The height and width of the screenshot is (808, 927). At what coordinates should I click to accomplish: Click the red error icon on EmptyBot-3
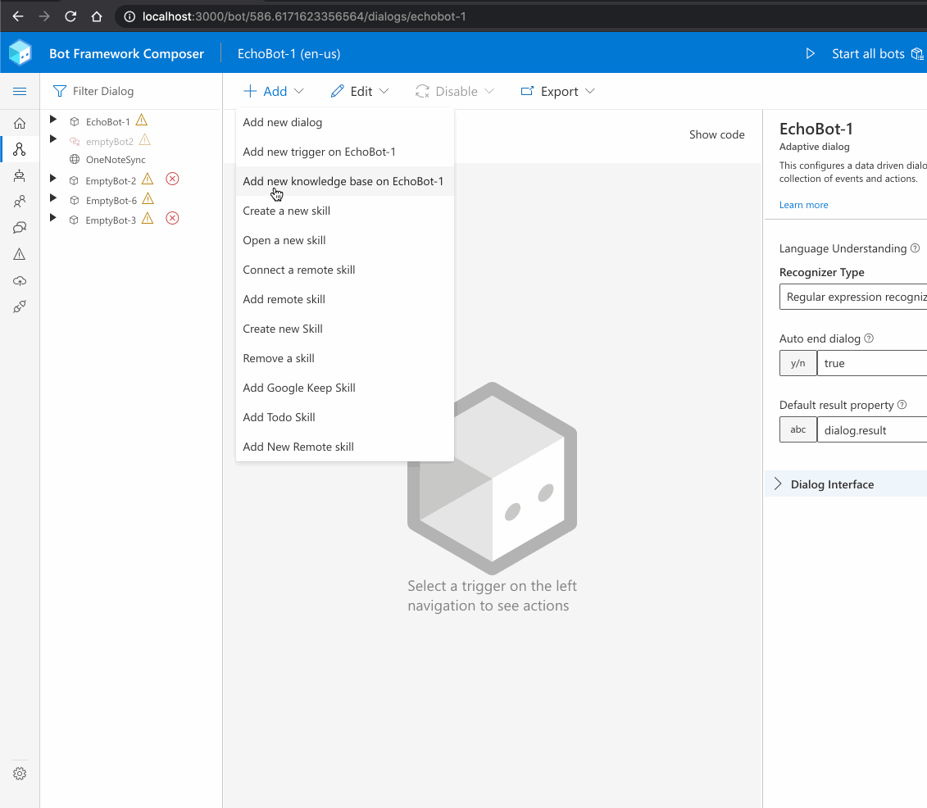[x=172, y=218]
